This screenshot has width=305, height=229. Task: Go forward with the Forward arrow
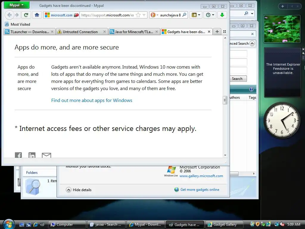pos(17,15)
